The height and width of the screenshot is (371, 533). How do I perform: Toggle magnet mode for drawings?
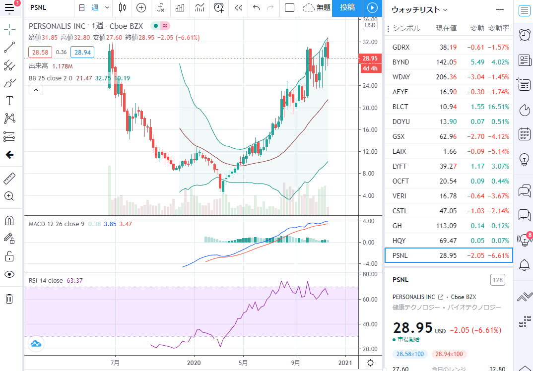tap(9, 221)
